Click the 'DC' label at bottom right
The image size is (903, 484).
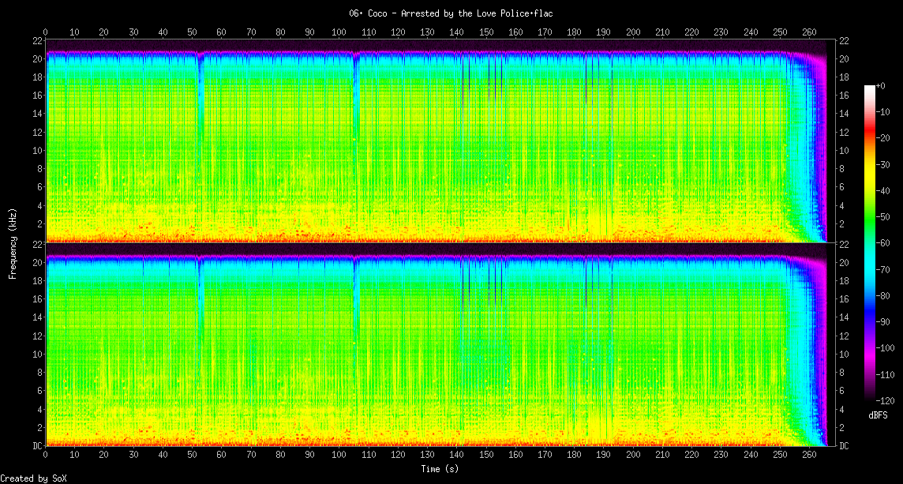844,446
